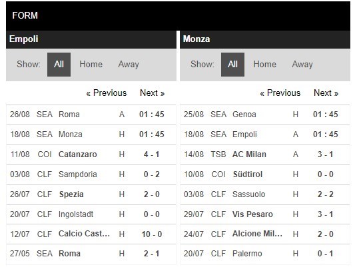The width and height of the screenshot is (355, 273).
Task: Open the Spezia 2 - 0 match row
Action: [91, 194]
